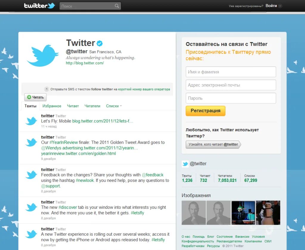Open blog.twitter.com/2011/12/lets-f… link

[103, 121]
